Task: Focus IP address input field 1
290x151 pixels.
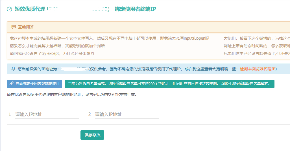Action: tap(47, 114)
